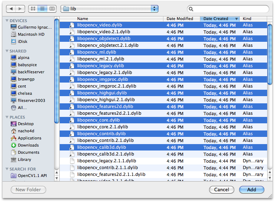Select the iDisk icon
This screenshot has width=275, height=202.
tap(14, 41)
